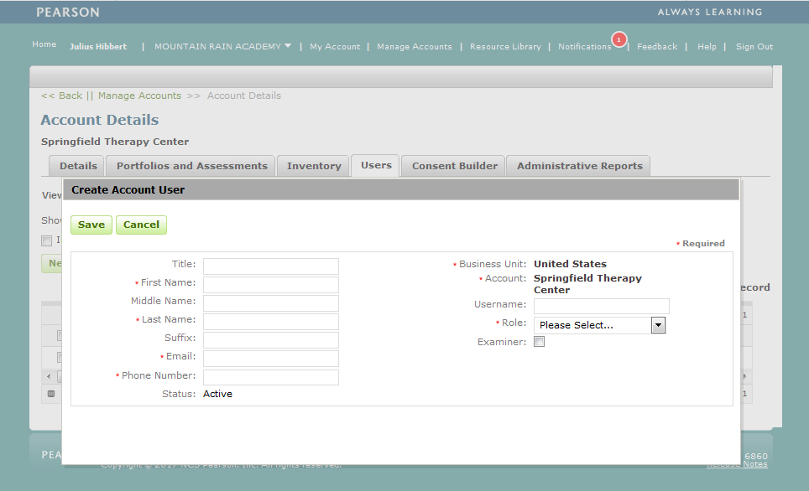
Task: Switch to the Details tab
Action: click(x=76, y=165)
